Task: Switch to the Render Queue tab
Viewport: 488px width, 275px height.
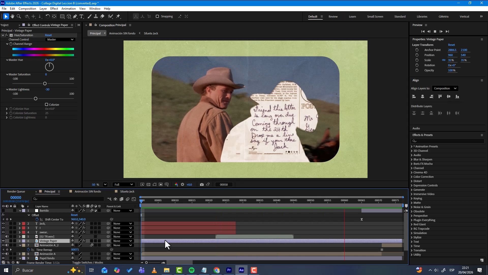Action: [16, 191]
